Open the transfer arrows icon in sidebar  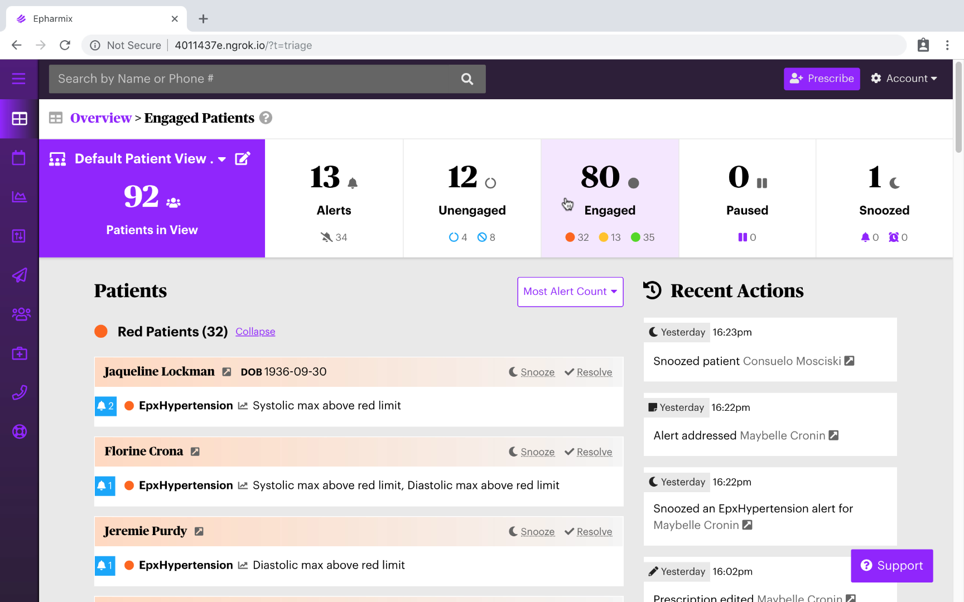pos(19,236)
